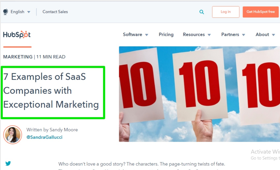Click the hero image of score cards
Viewport: 280px width, 170px height.
click(200, 94)
